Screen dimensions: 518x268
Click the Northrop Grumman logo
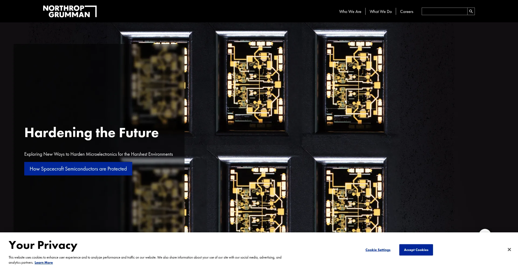click(70, 11)
